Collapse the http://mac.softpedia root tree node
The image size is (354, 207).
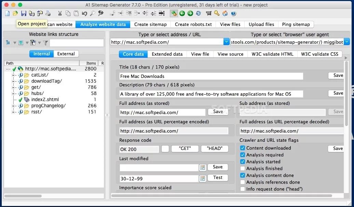point(8,69)
